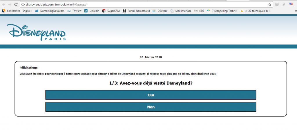Open the DomainBigData.com bookmark
The image size is (297, 134).
click(x=50, y=11)
